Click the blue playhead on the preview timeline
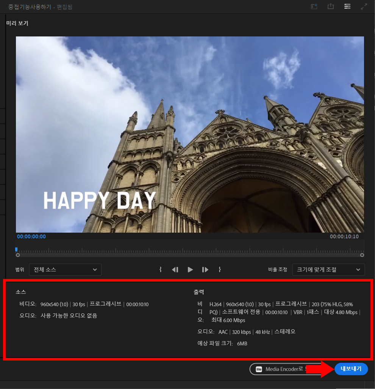The height and width of the screenshot is (389, 375). [16, 249]
